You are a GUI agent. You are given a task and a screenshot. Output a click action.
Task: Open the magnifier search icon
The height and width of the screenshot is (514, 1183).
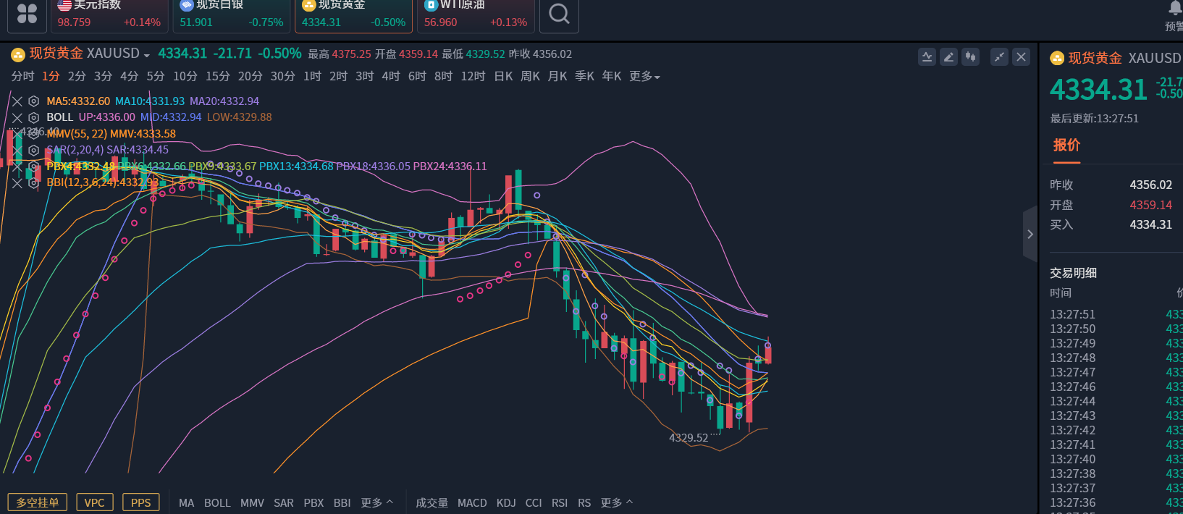pyautogui.click(x=559, y=14)
